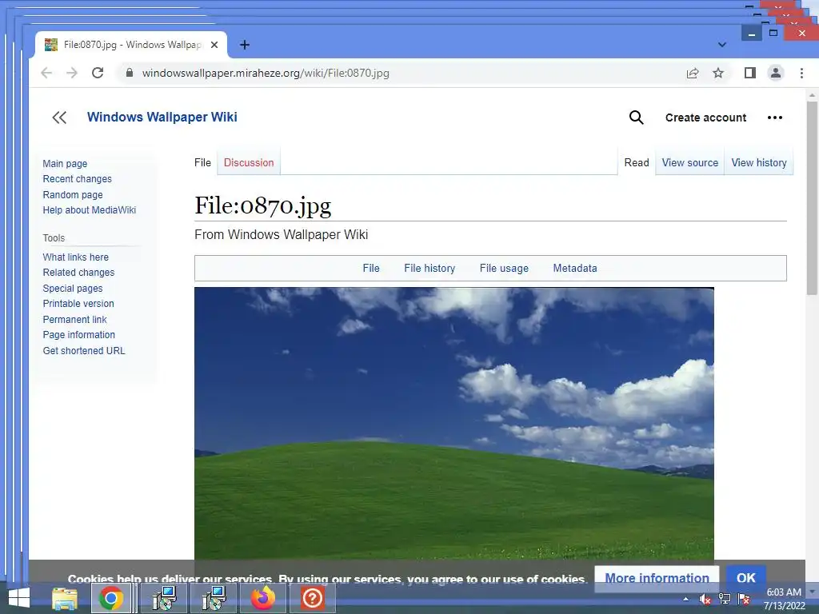
Task: Click Create account
Action: (705, 118)
